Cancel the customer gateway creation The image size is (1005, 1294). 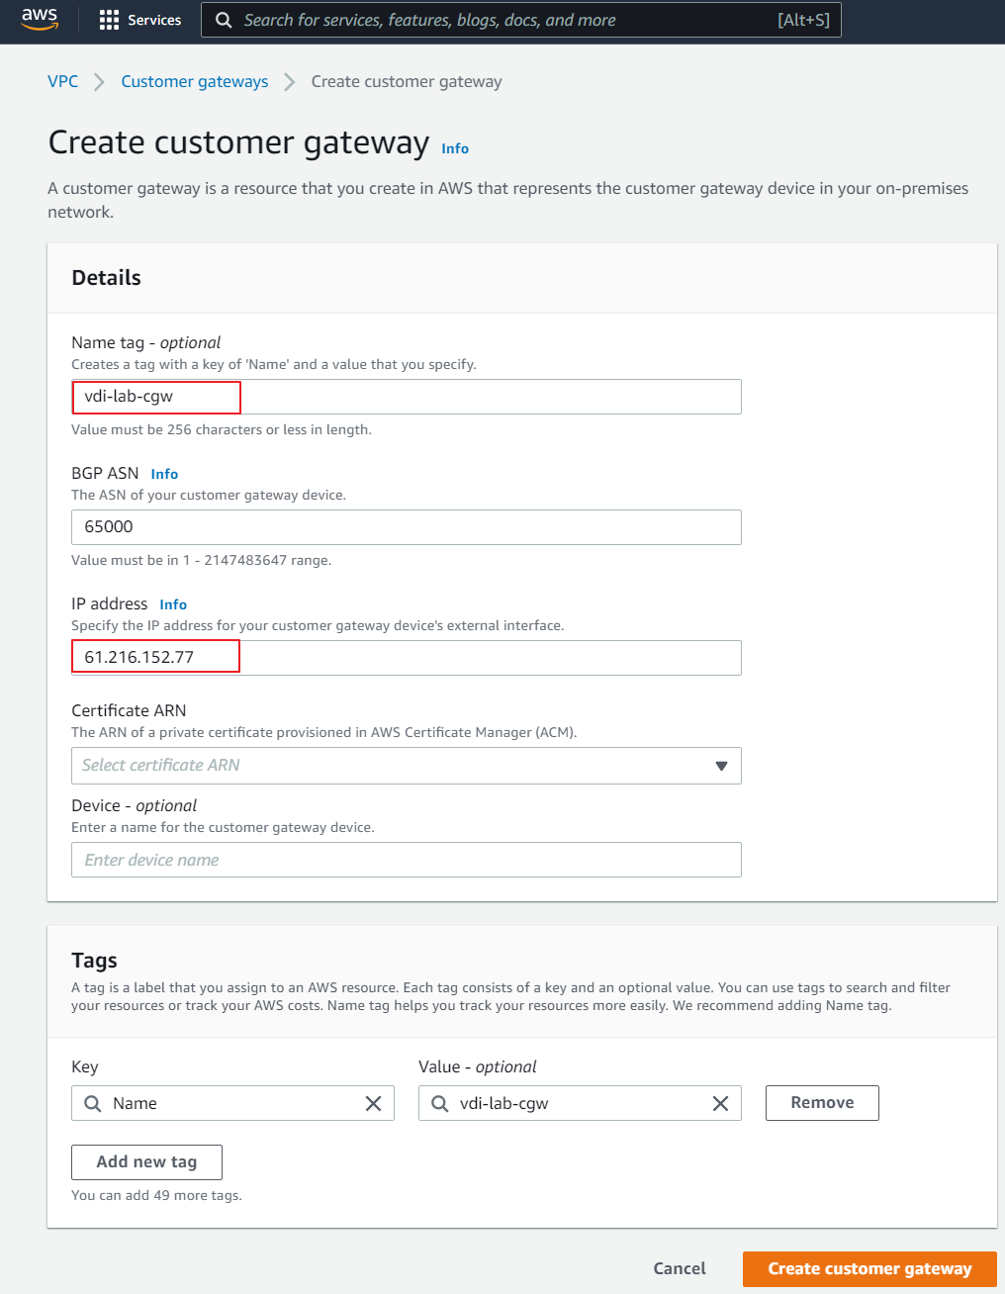coord(680,1269)
